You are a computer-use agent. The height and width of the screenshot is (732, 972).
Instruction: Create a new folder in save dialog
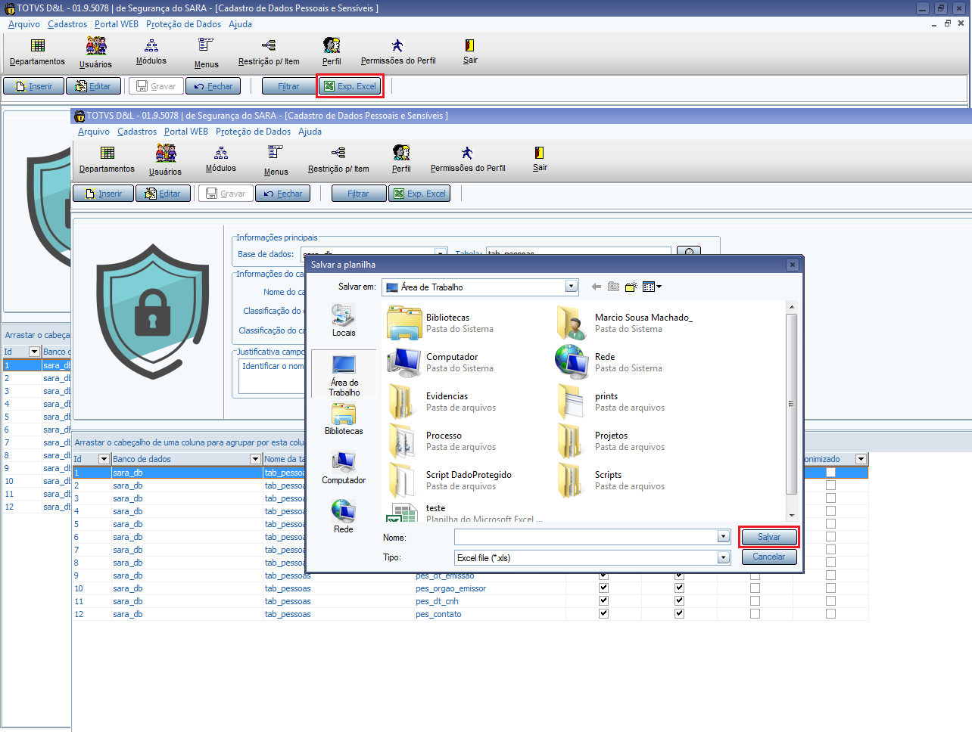(631, 287)
